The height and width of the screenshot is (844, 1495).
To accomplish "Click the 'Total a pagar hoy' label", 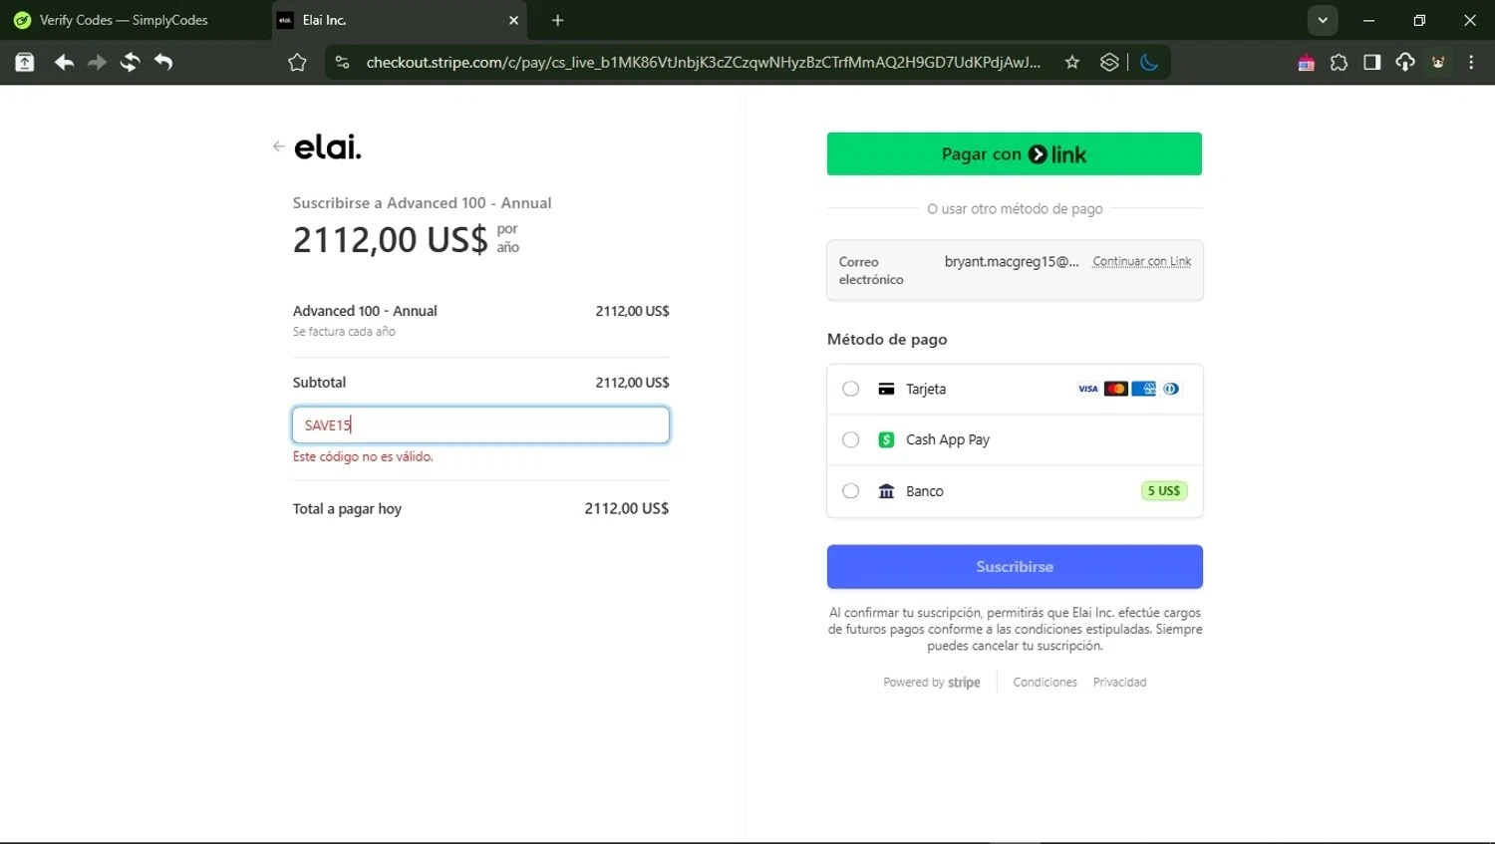I will click(347, 508).
